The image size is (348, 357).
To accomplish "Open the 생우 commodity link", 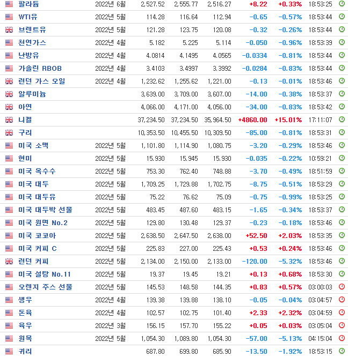I will pyautogui.click(x=25, y=300).
